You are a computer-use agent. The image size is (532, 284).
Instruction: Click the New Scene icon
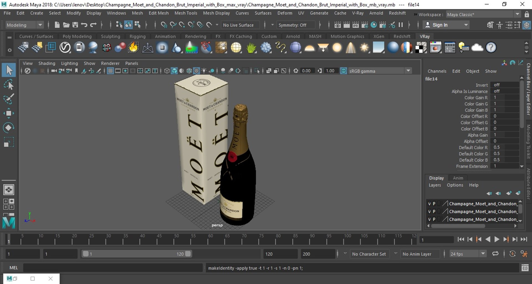(57, 25)
